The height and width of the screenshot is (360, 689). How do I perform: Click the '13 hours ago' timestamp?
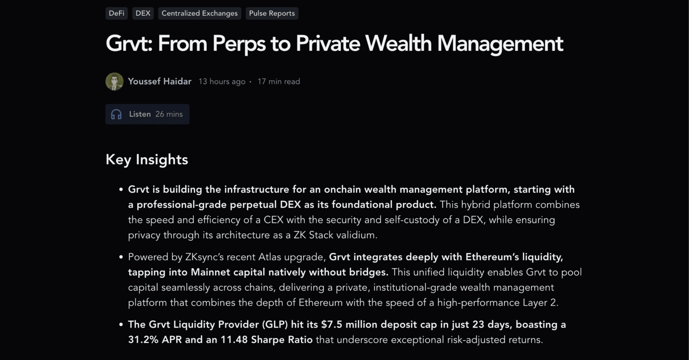tap(222, 82)
